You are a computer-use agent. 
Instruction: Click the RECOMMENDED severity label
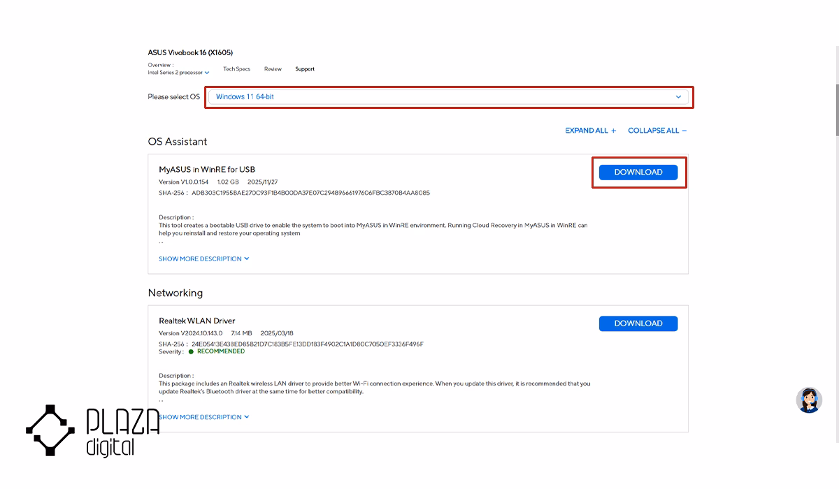click(x=221, y=351)
